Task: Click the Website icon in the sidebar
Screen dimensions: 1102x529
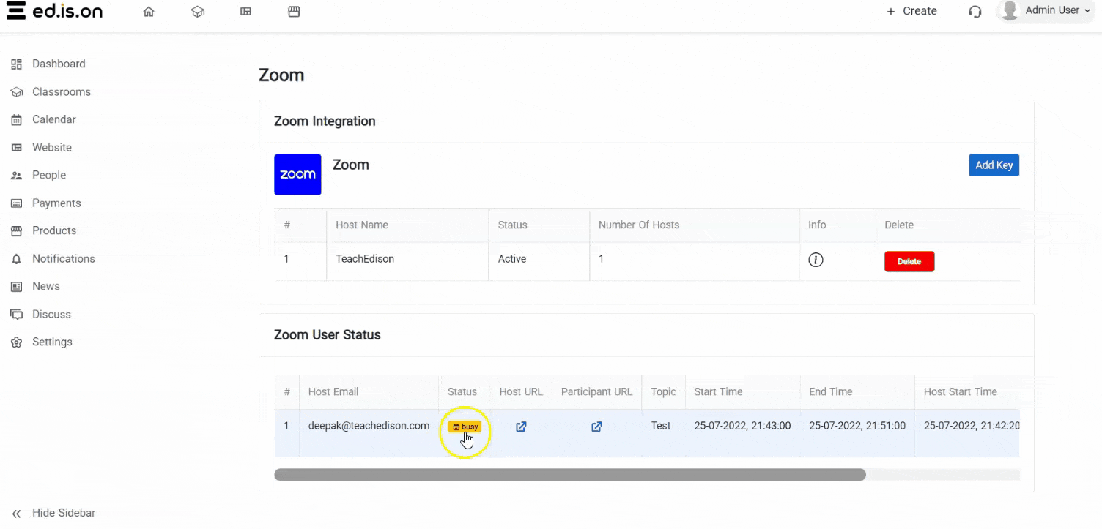Action: [x=16, y=148]
